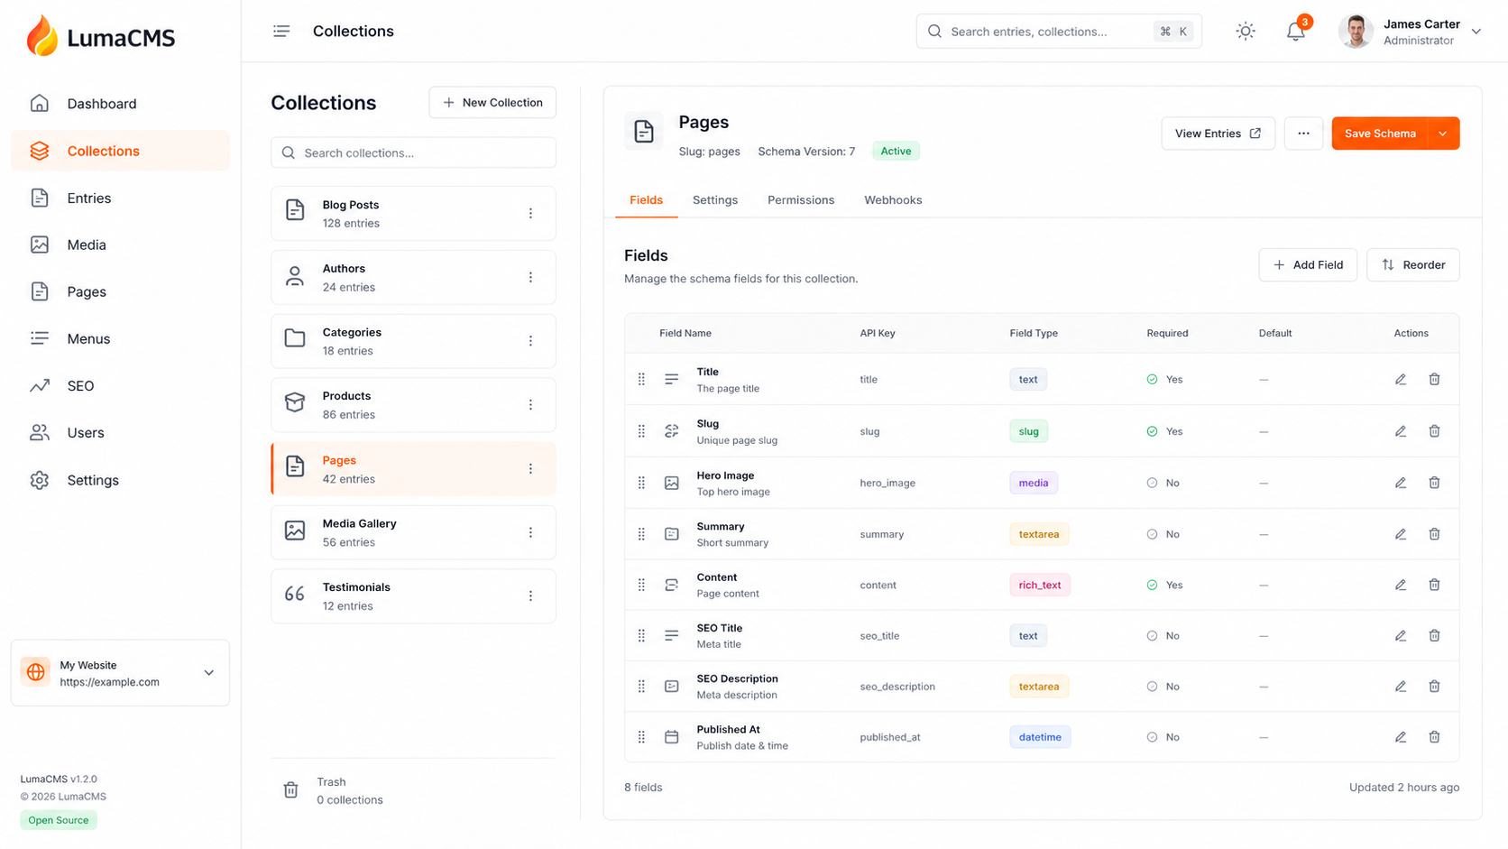Open Categories options menu
This screenshot has width=1508, height=849.
click(x=530, y=341)
